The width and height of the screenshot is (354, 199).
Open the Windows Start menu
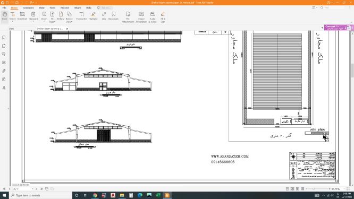pyautogui.click(x=4, y=195)
